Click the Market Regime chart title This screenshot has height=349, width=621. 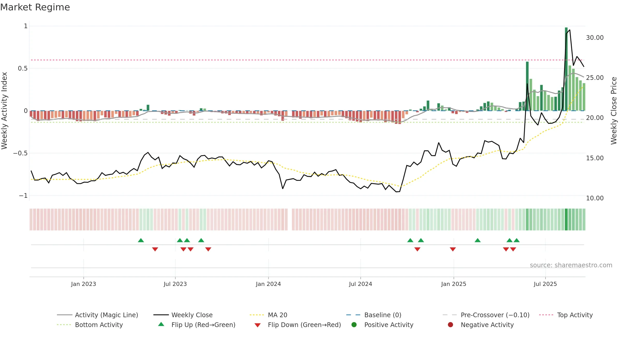tap(35, 7)
